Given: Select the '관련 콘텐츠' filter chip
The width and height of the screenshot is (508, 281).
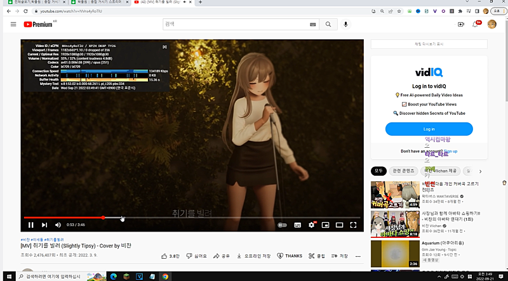Looking at the screenshot, I should pyautogui.click(x=404, y=171).
